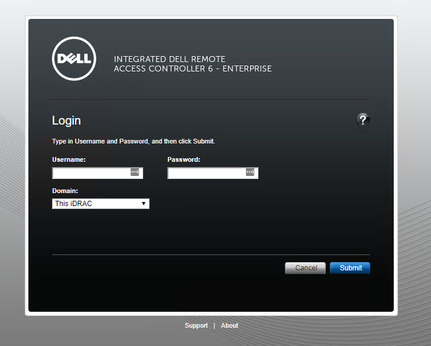Focus the Username input field
Screen dimensions: 431x346
tap(98, 173)
